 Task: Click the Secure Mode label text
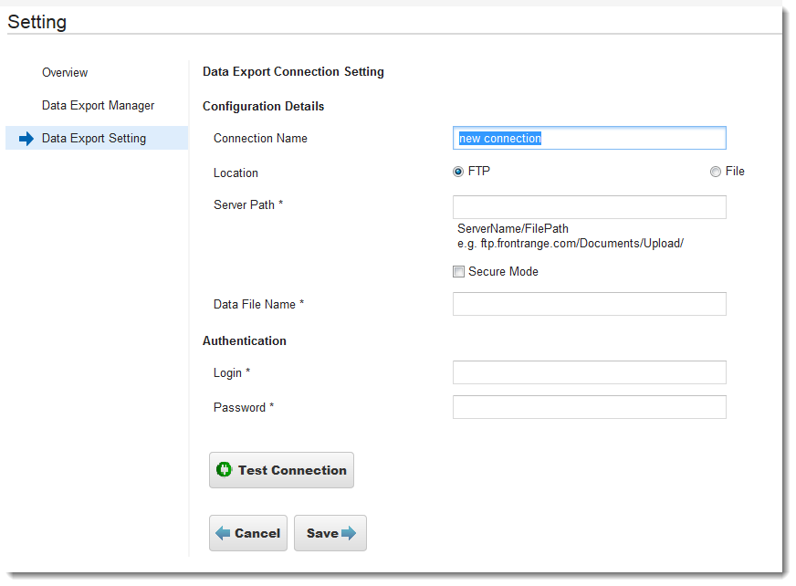click(x=503, y=272)
